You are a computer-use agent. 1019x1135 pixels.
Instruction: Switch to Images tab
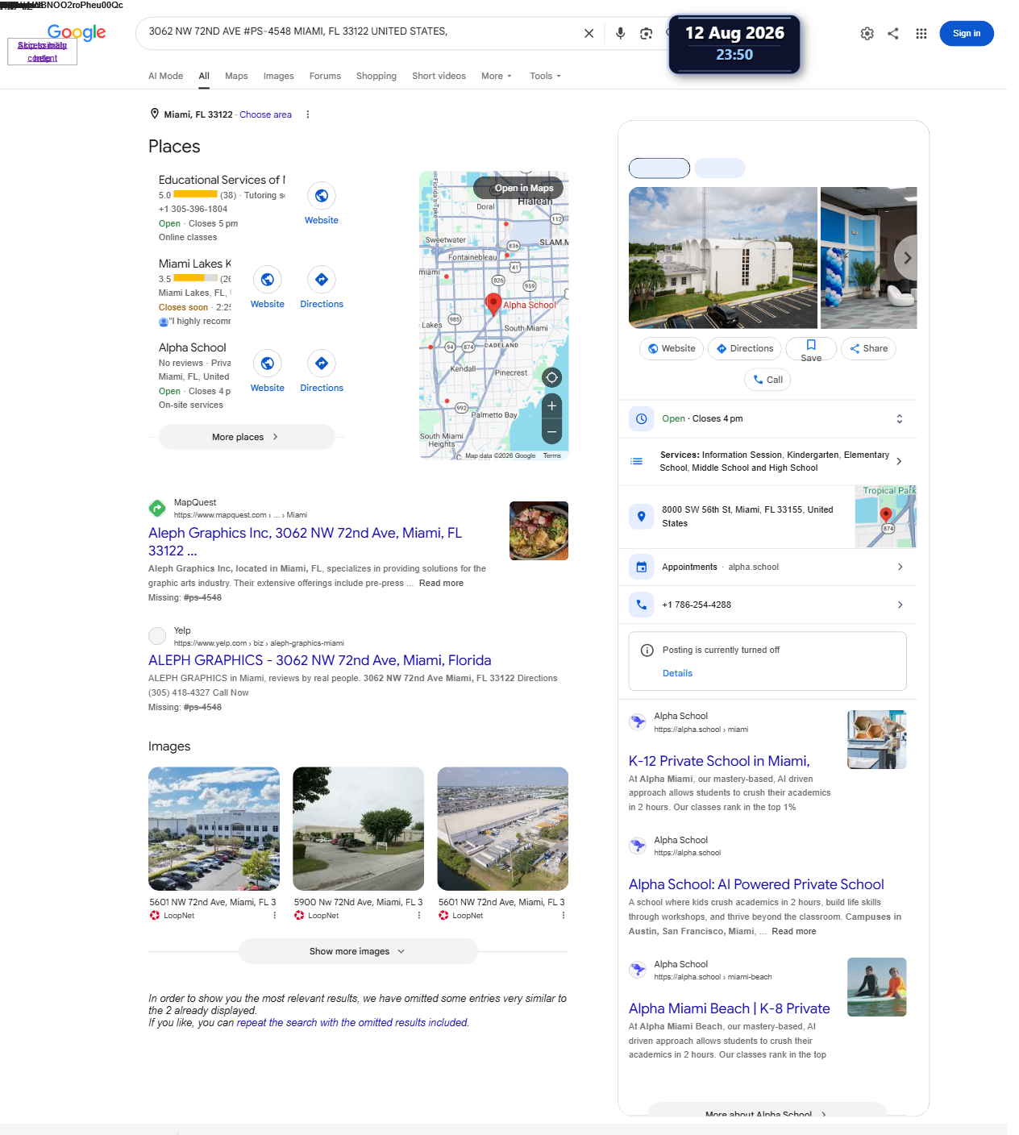(278, 76)
